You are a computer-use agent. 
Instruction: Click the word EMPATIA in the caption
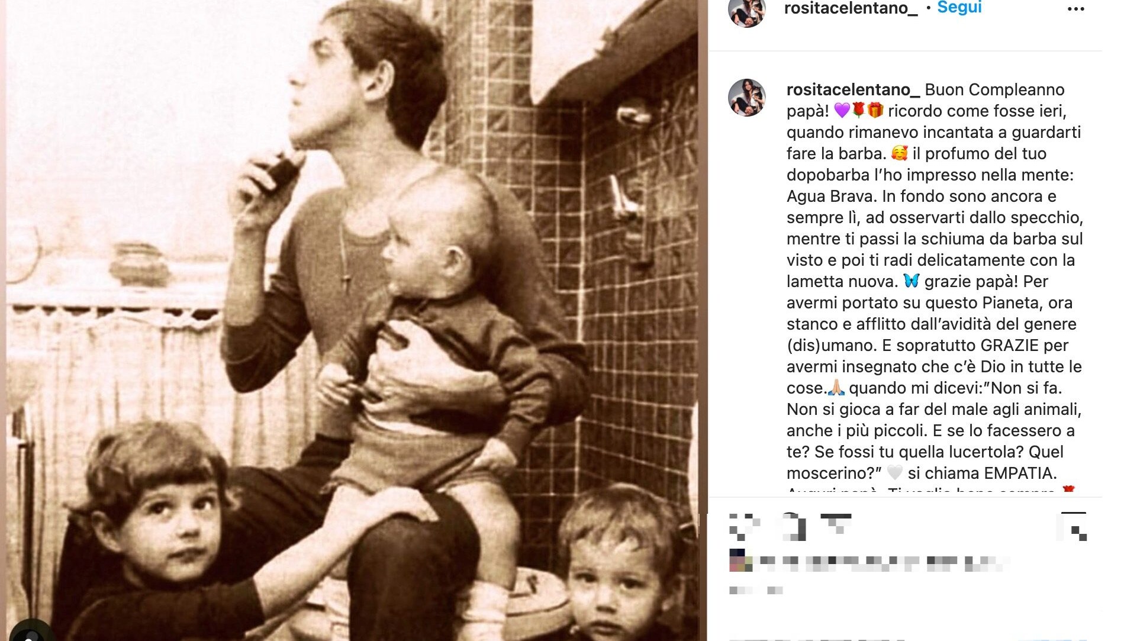coord(1019,473)
